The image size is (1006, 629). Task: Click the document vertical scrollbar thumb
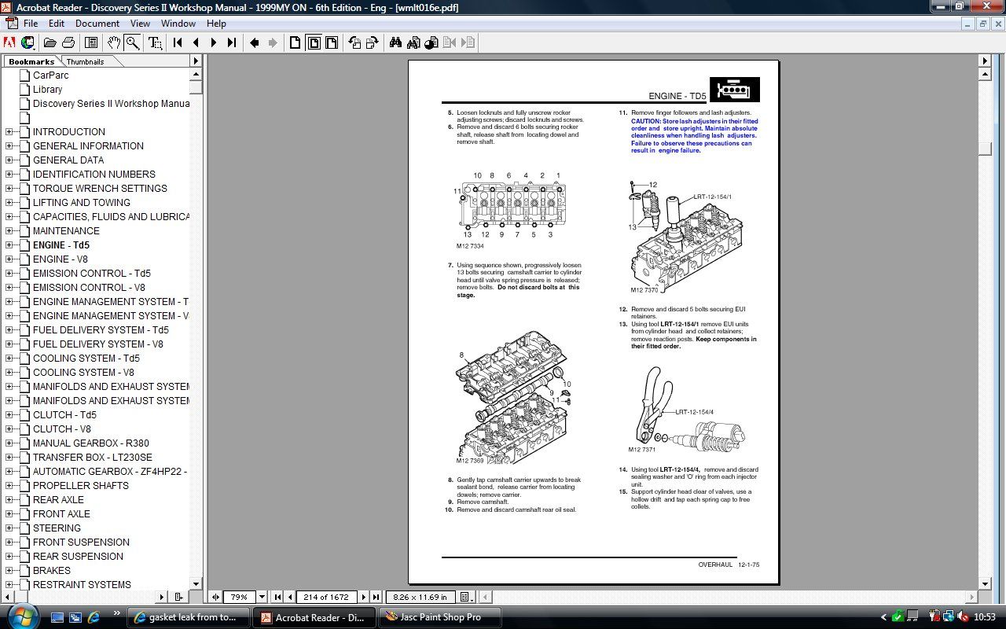985,149
